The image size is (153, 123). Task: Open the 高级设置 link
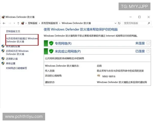pos(11,64)
